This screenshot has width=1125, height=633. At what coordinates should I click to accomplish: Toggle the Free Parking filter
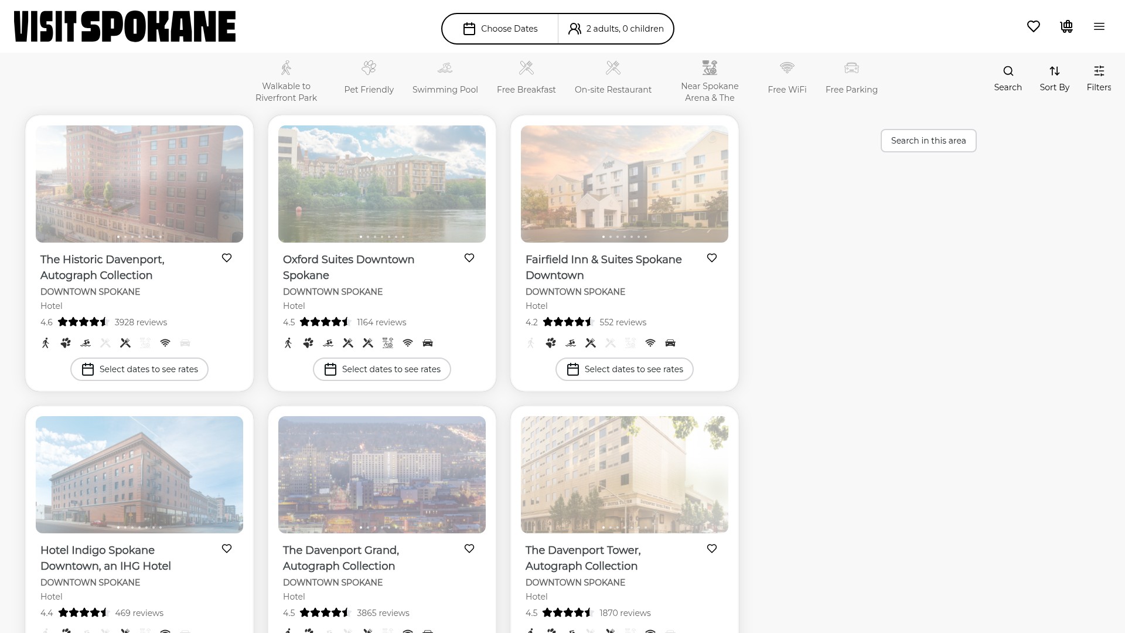click(x=851, y=77)
